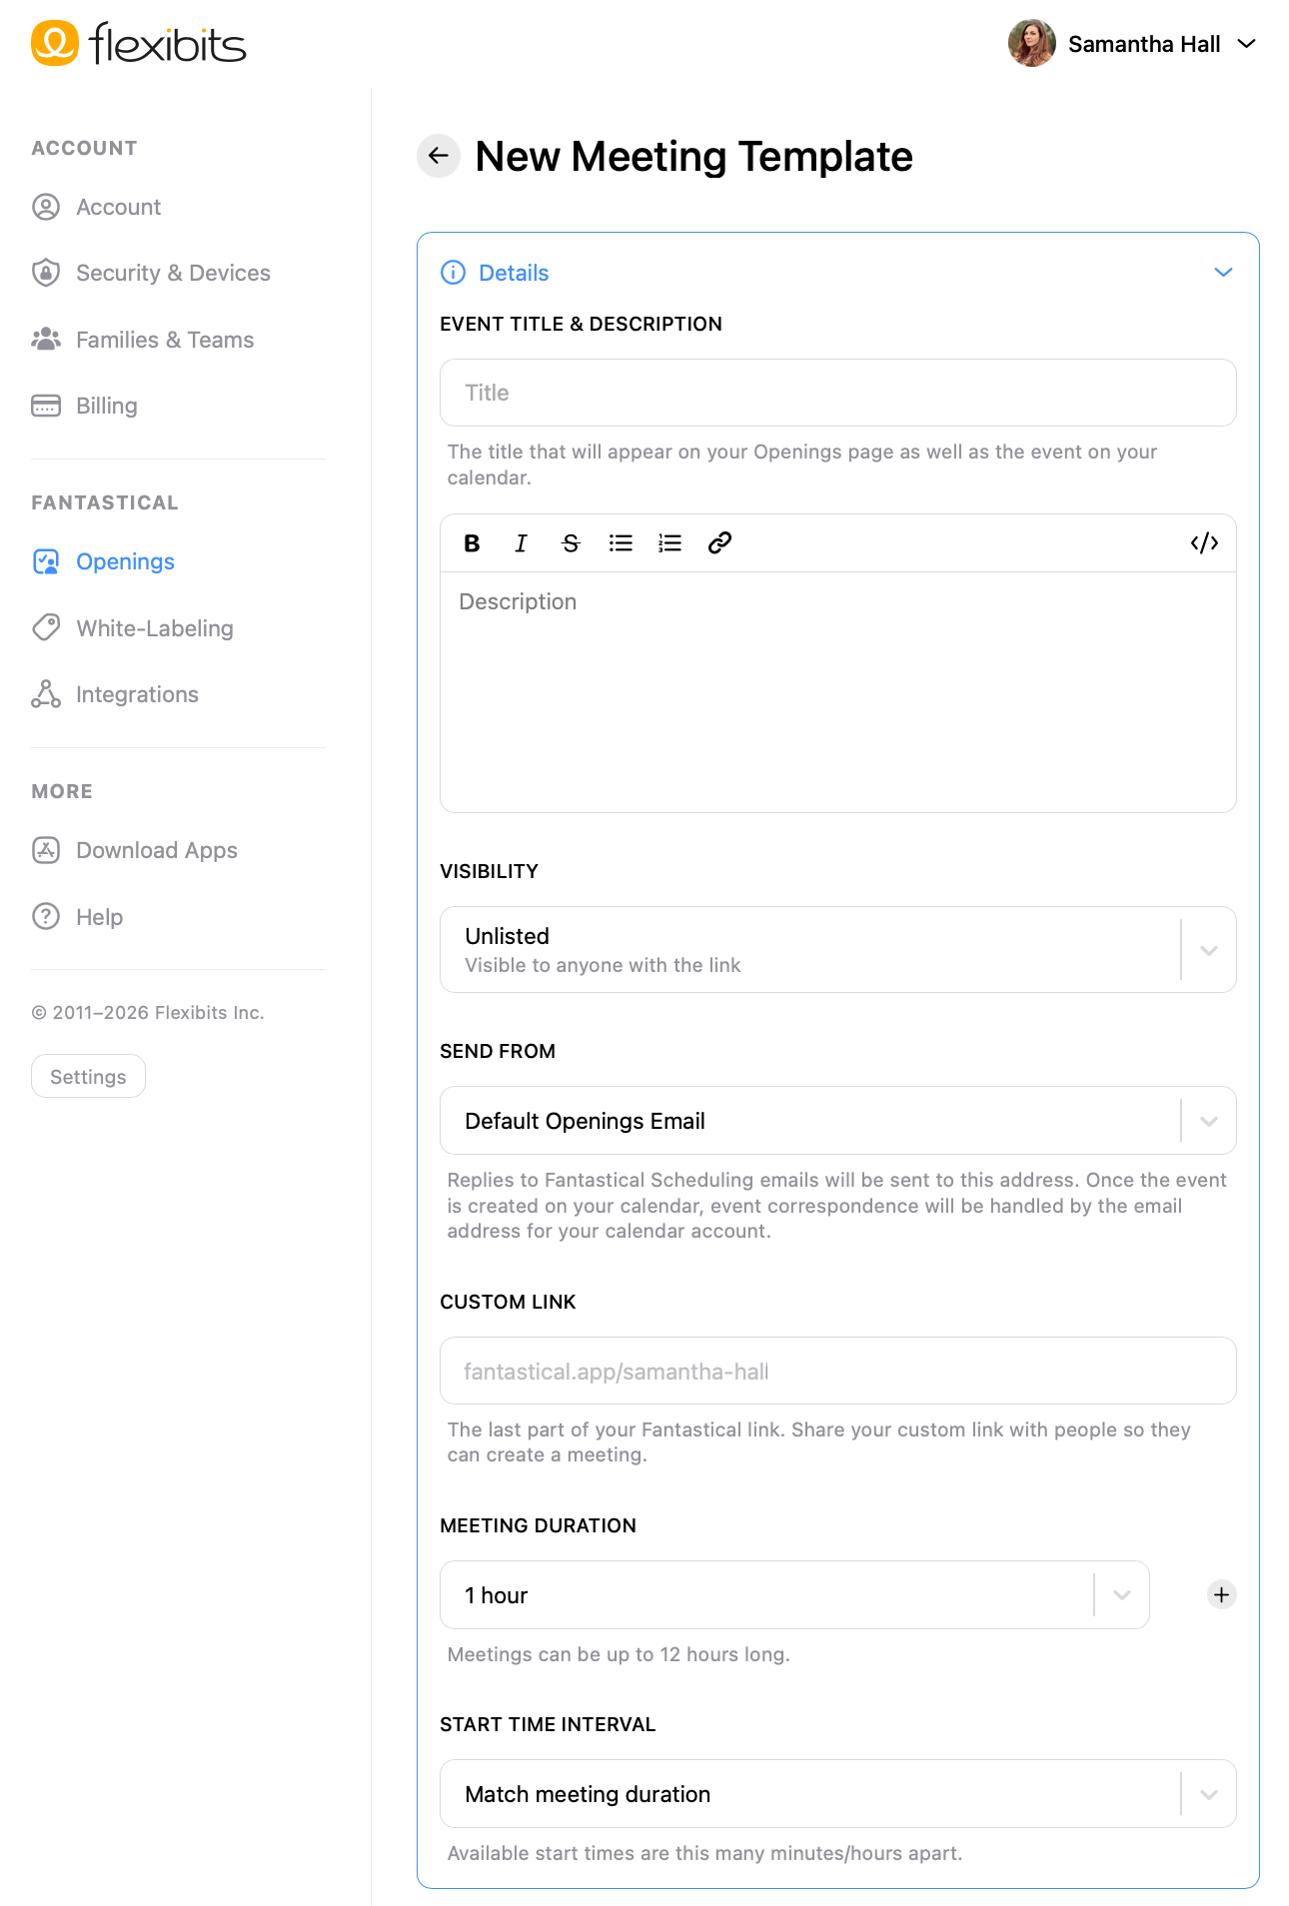Insert a bulleted list in description
This screenshot has width=1289, height=1906.
click(621, 543)
